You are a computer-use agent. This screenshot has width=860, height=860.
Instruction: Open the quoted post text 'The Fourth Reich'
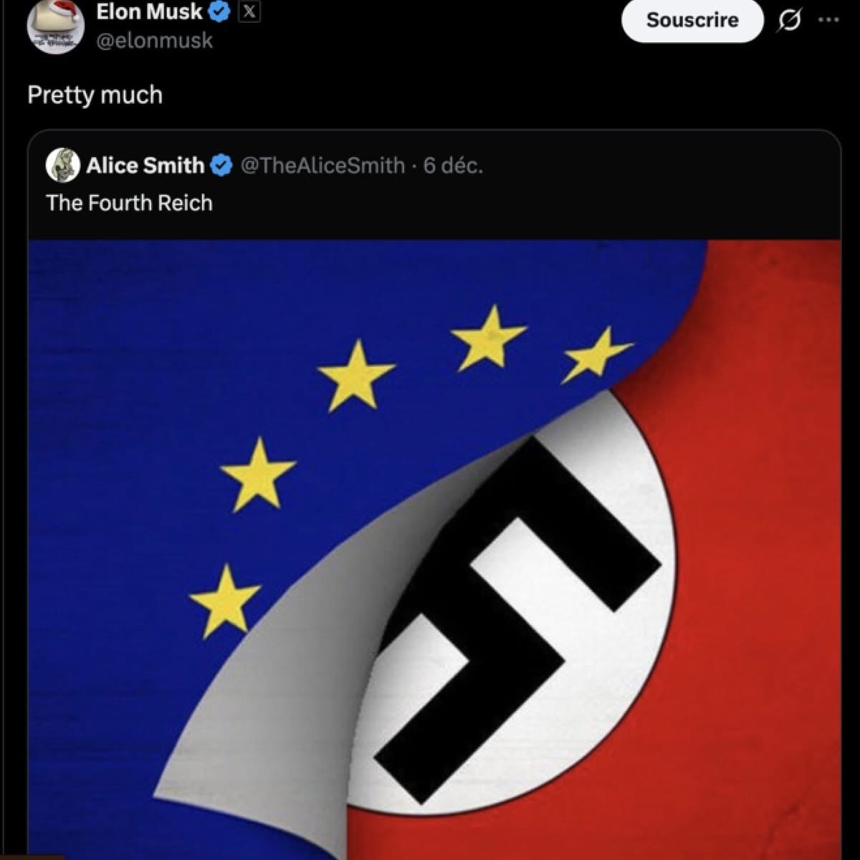point(130,203)
